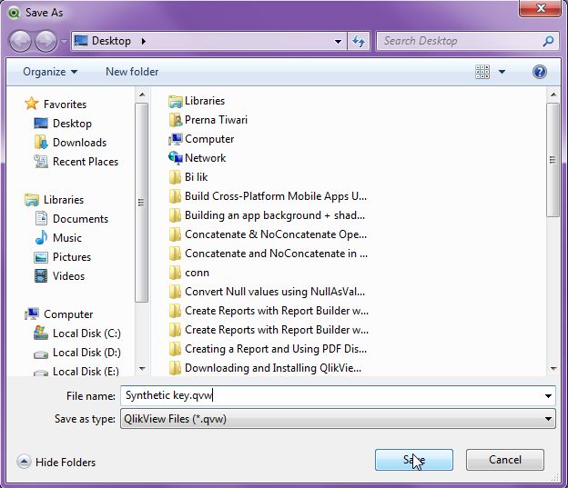The height and width of the screenshot is (488, 568).
Task: Click New folder in the toolbar
Action: tap(132, 72)
